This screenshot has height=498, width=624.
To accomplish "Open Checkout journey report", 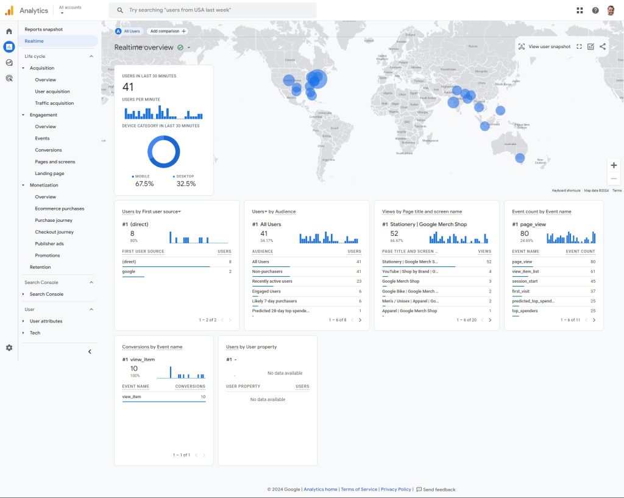I will [54, 232].
